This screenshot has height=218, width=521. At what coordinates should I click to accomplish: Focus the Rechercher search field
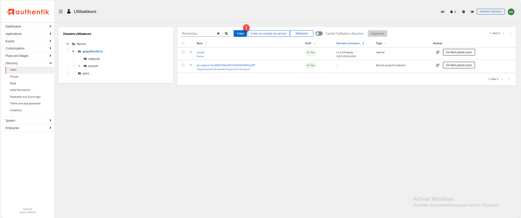coord(197,33)
